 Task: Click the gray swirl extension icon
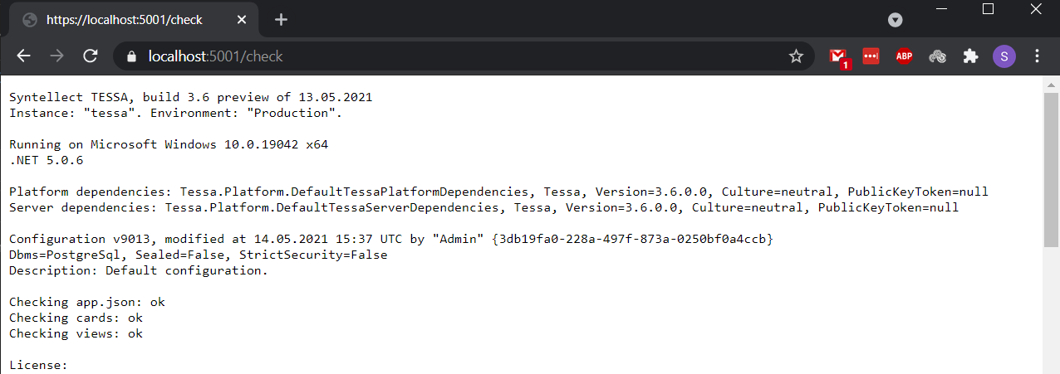click(x=937, y=56)
